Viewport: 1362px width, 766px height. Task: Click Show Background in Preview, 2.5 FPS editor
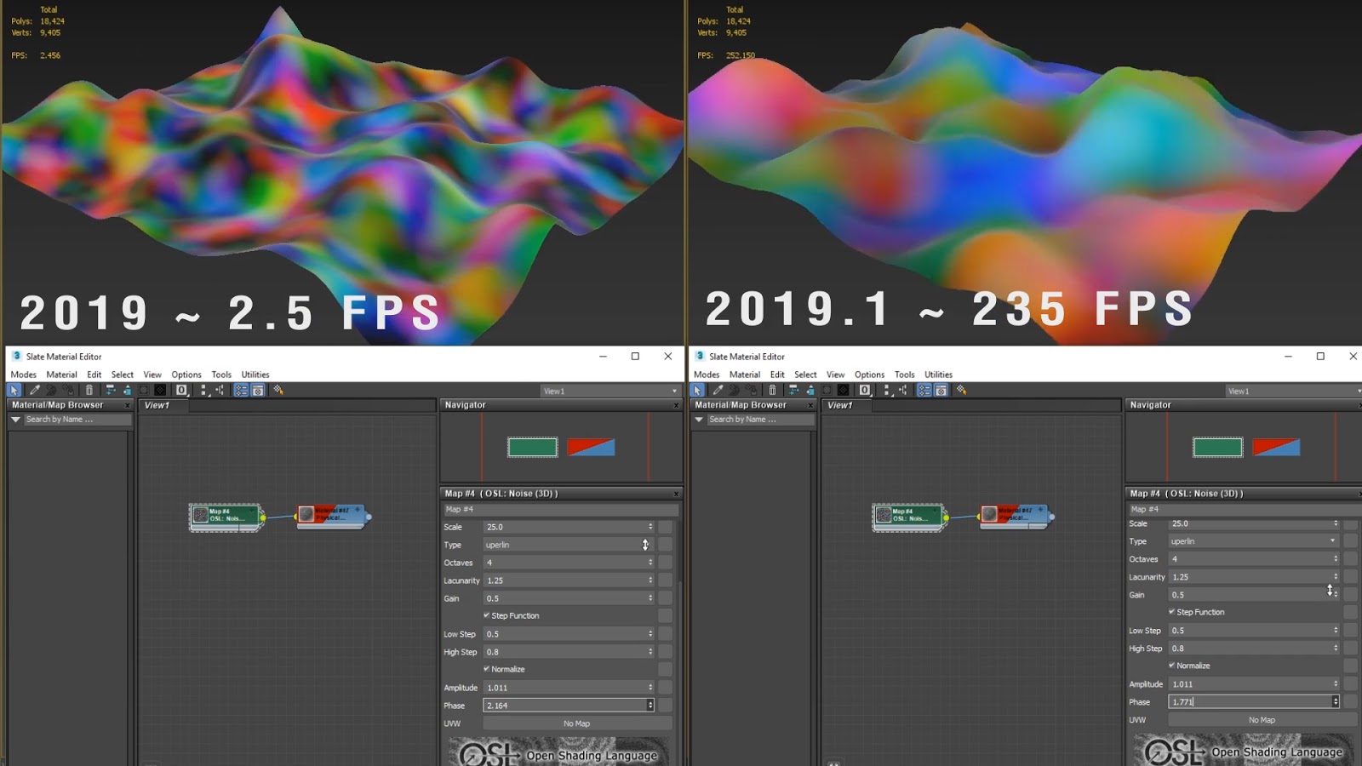160,390
